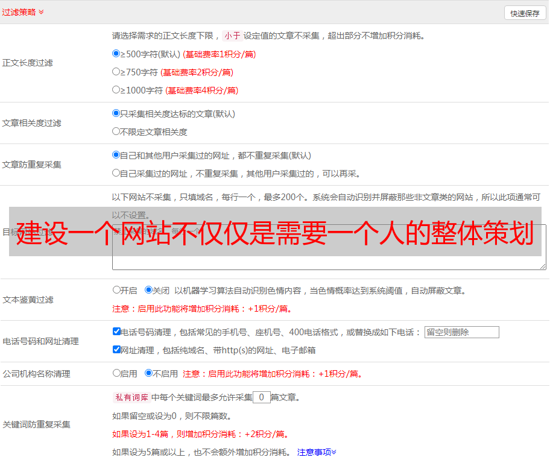
Task: Click the (基础费率1积分/篇) red text
Action: tap(220, 54)
